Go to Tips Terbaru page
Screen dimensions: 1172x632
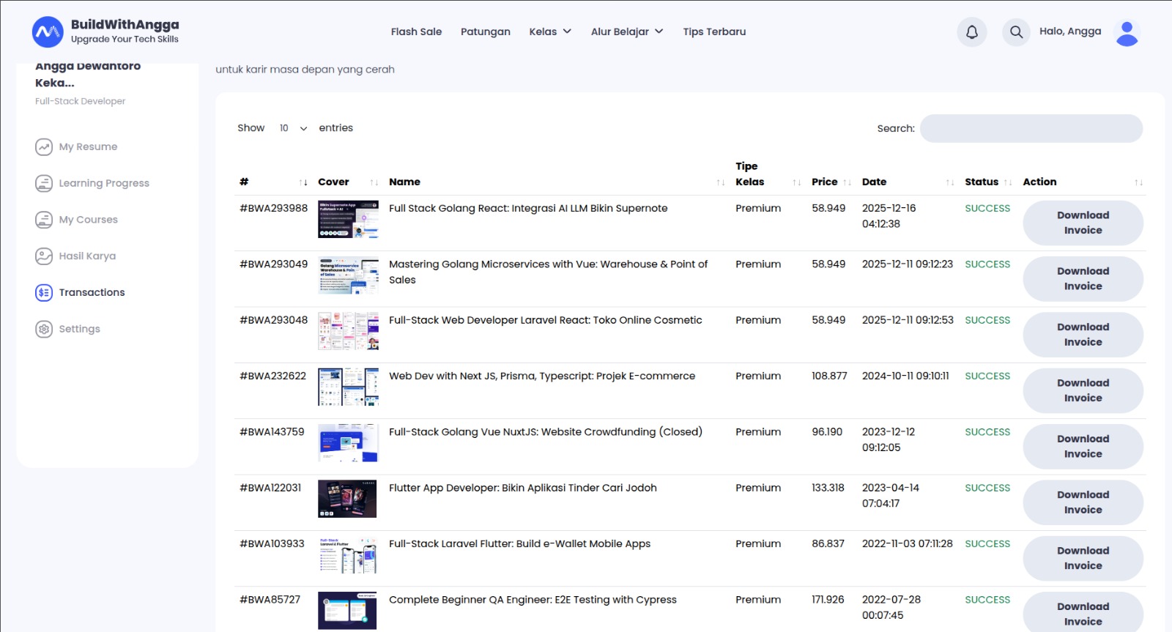714,32
